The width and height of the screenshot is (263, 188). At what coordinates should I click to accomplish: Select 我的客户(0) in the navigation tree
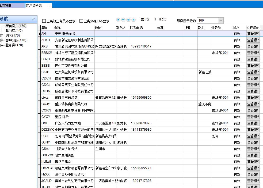(14, 31)
